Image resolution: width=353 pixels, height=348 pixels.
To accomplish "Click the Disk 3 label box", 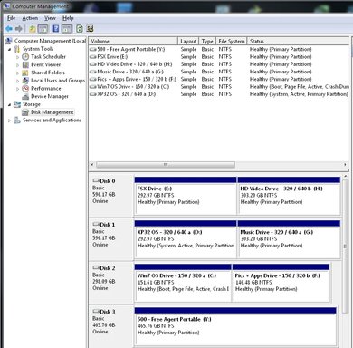I will click(x=111, y=325).
